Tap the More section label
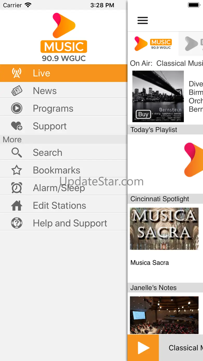This screenshot has height=361, width=203. coord(12,140)
